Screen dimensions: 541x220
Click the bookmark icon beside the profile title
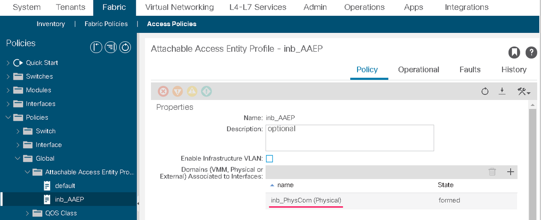514,53
